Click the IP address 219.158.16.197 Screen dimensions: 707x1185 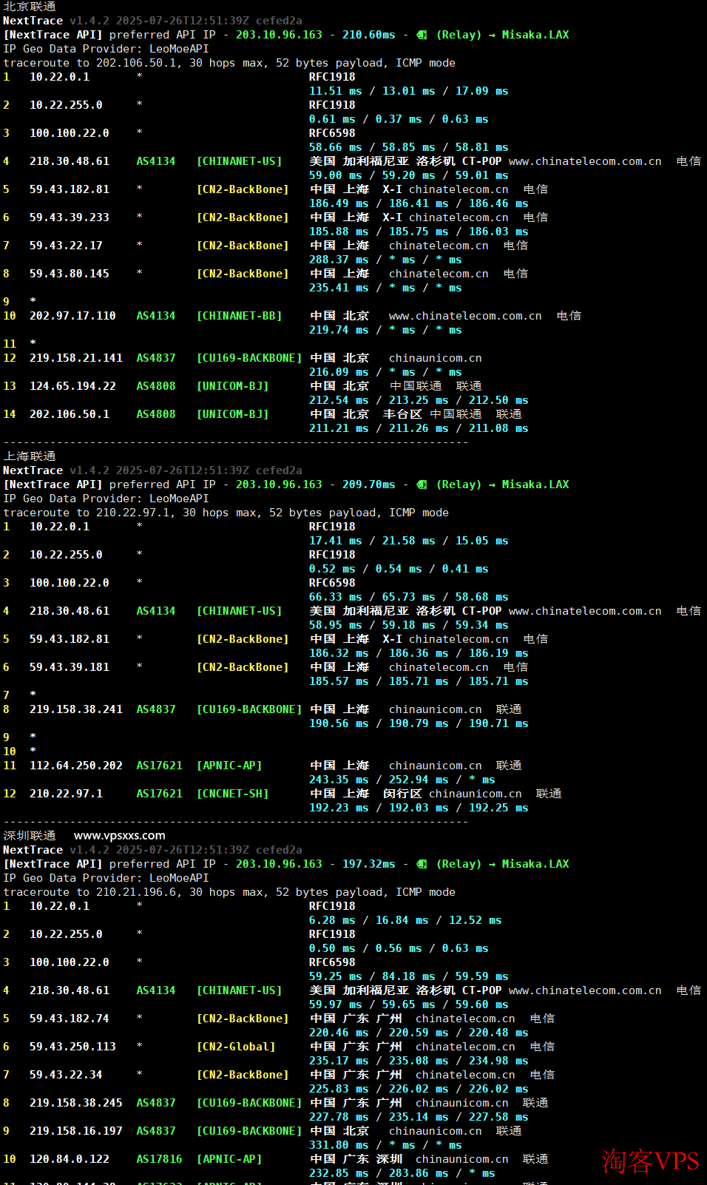tap(75, 1131)
